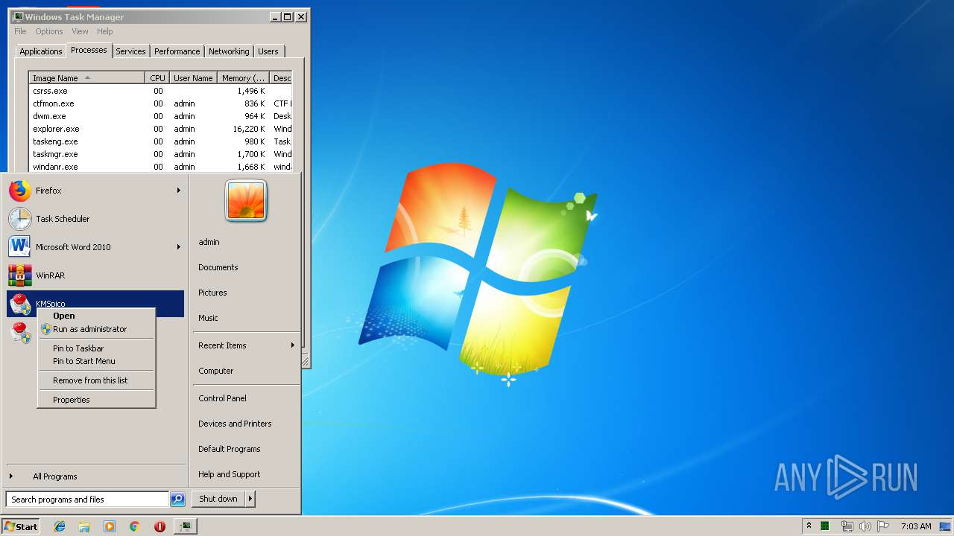
Task: Click the 7:03 AM taskbar clock
Action: click(x=916, y=526)
